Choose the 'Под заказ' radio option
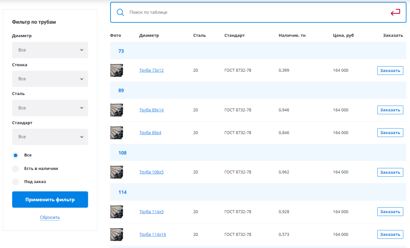The width and height of the screenshot is (410, 248). [16, 182]
